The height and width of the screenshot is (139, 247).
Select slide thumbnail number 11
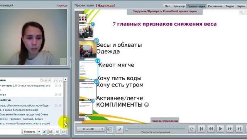point(88,70)
